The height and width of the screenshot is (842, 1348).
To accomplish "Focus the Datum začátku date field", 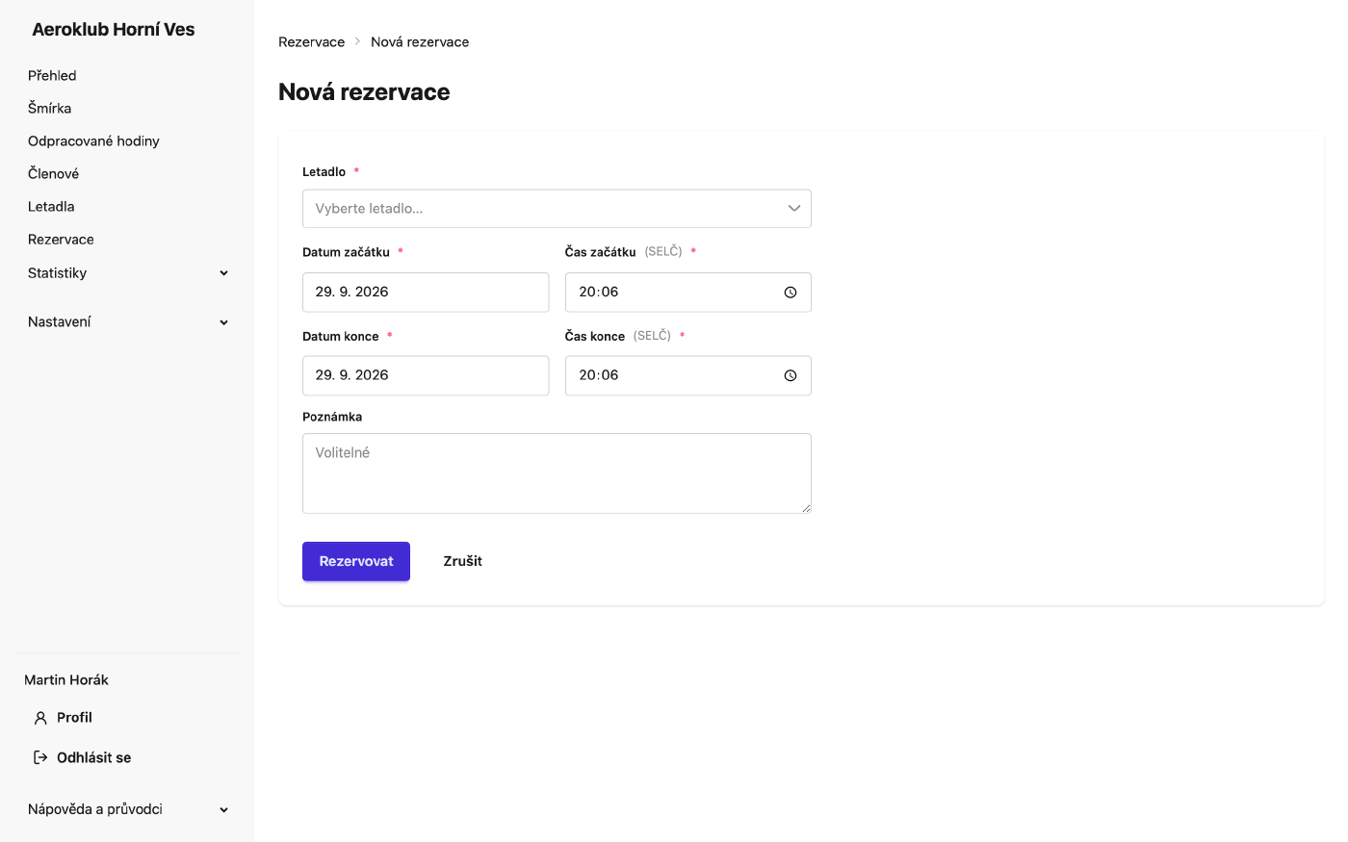I will coord(426,293).
